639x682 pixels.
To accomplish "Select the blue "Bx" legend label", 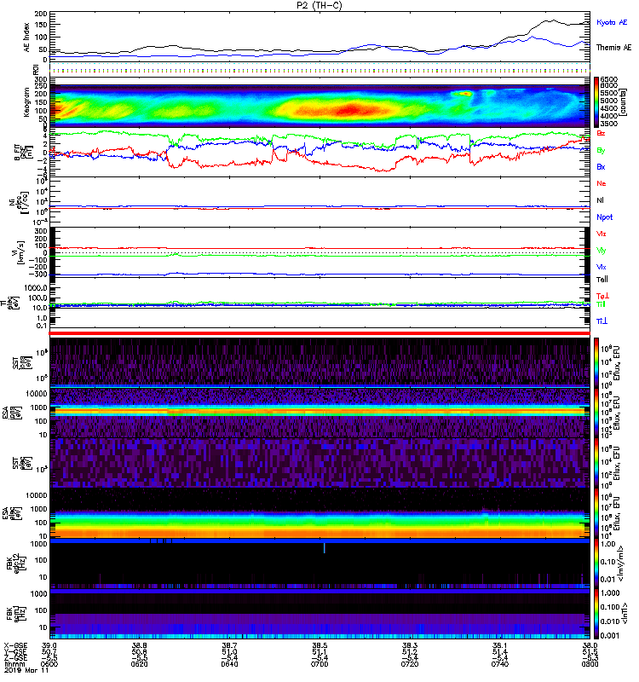I will [x=601, y=167].
